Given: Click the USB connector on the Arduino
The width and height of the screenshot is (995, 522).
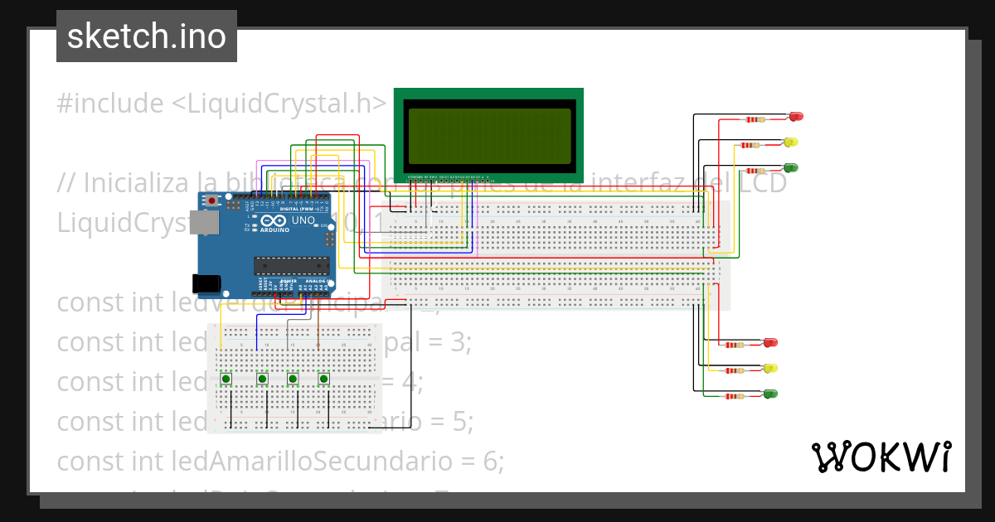Looking at the screenshot, I should 206,220.
